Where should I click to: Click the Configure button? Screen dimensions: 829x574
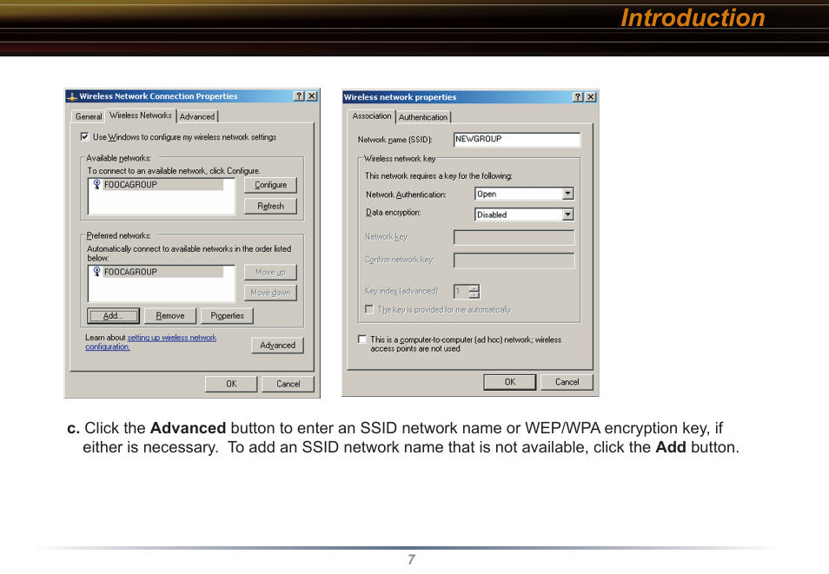click(271, 185)
